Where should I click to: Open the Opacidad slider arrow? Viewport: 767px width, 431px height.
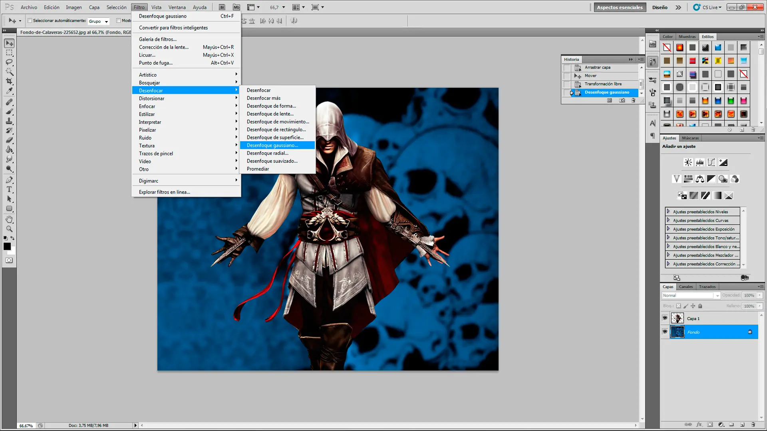tap(760, 296)
